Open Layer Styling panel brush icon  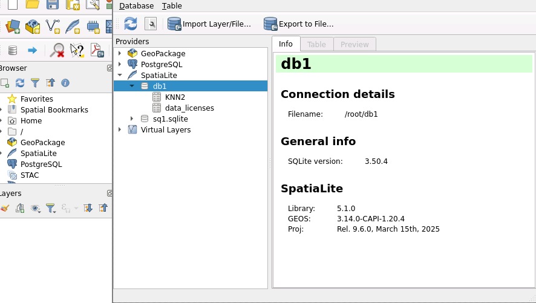coord(5,208)
